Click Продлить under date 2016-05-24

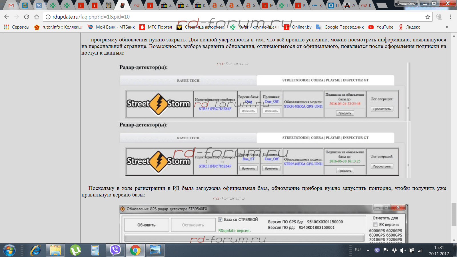(x=345, y=113)
